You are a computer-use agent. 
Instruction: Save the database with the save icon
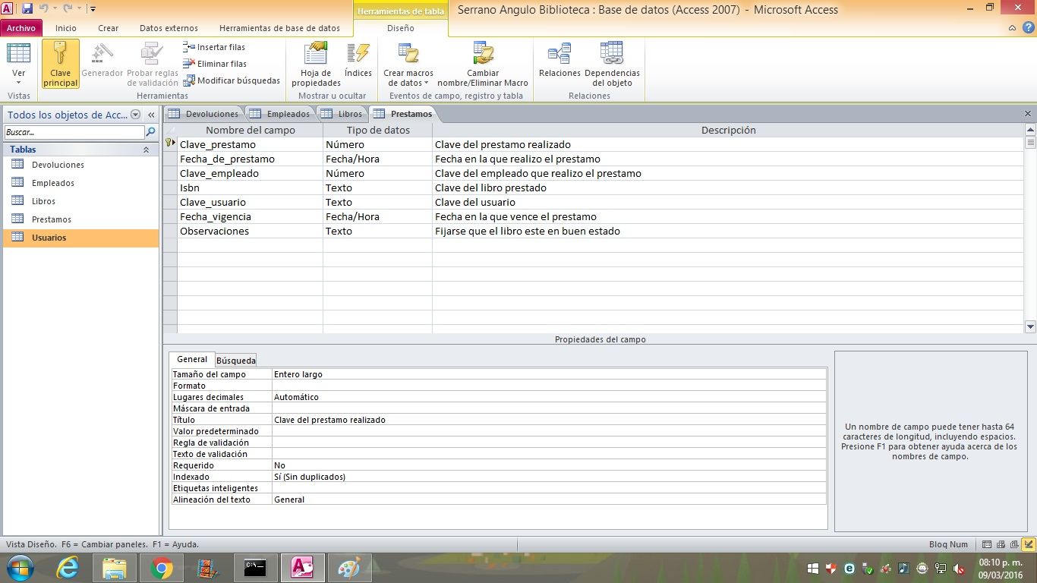point(27,9)
